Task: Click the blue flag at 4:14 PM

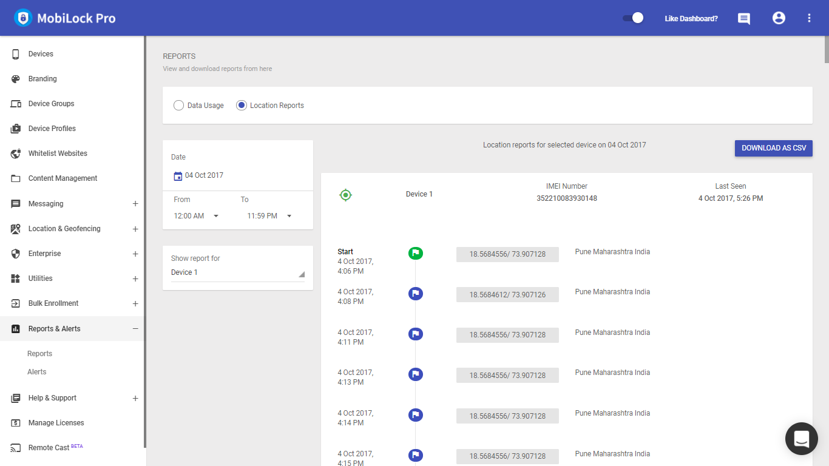Action: point(416,415)
